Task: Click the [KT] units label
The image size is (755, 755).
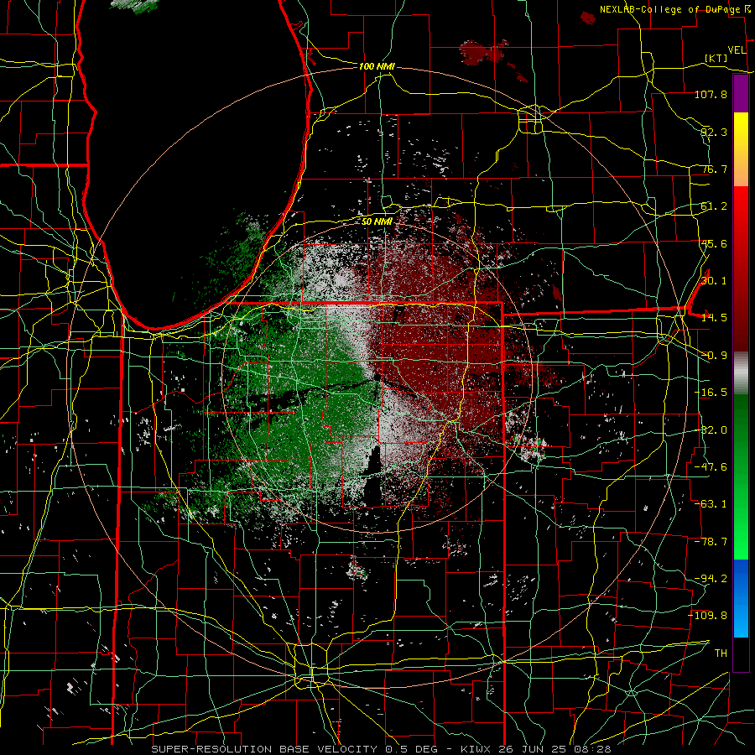Action: click(716, 58)
